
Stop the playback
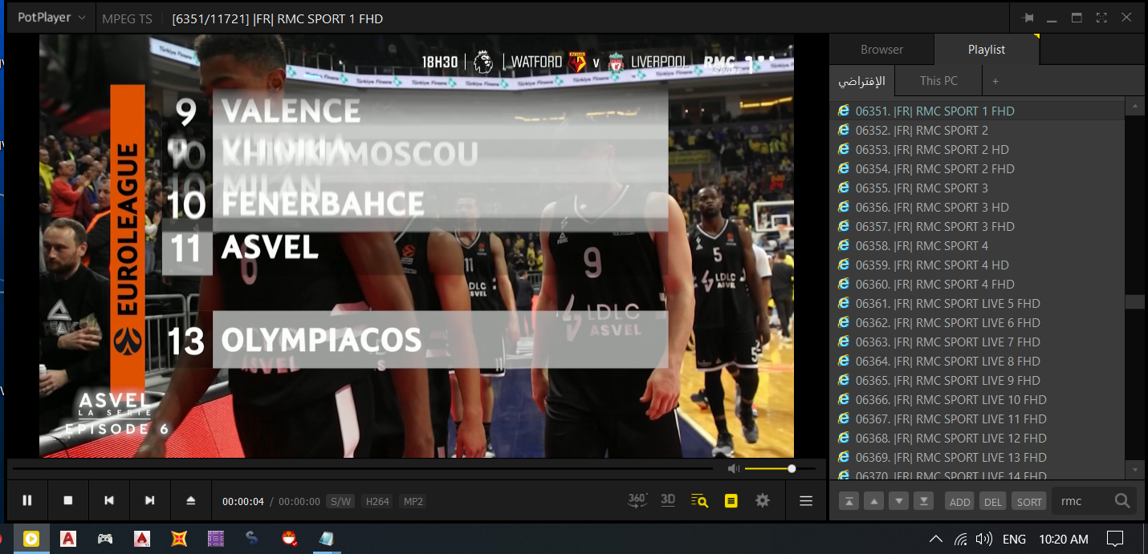(68, 500)
